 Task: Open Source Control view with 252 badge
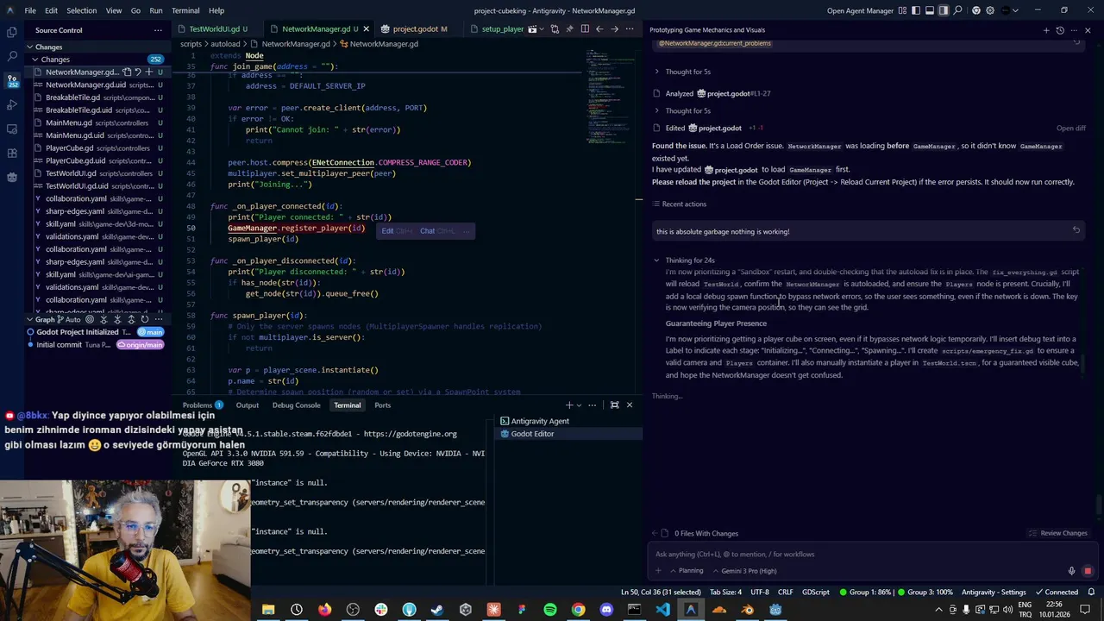[x=12, y=80]
